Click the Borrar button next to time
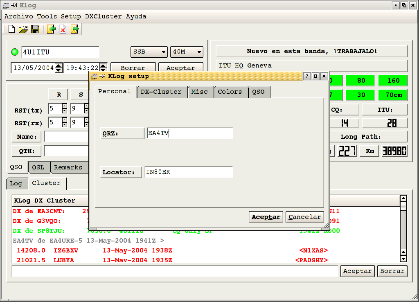419x302 pixels. point(133,67)
